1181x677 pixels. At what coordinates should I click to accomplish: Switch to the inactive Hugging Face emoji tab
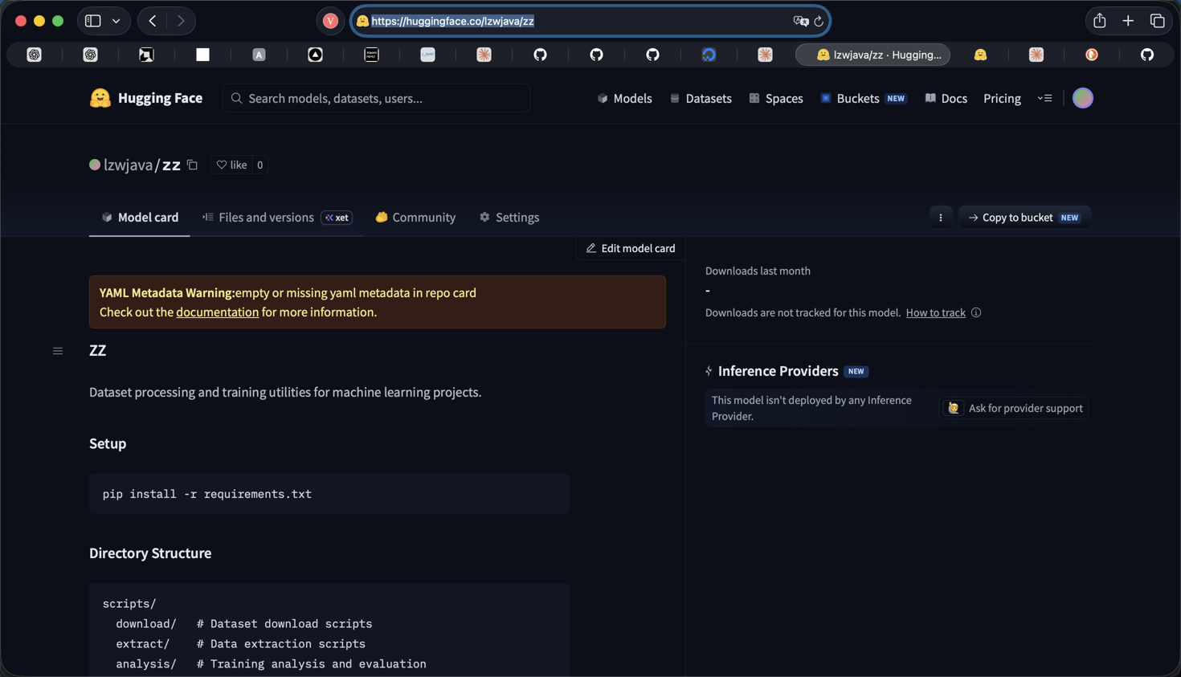click(x=980, y=55)
